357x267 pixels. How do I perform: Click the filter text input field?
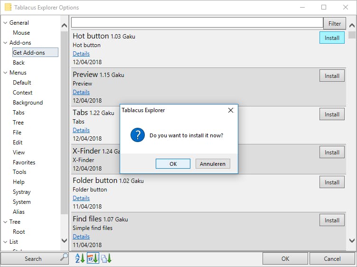click(197, 23)
